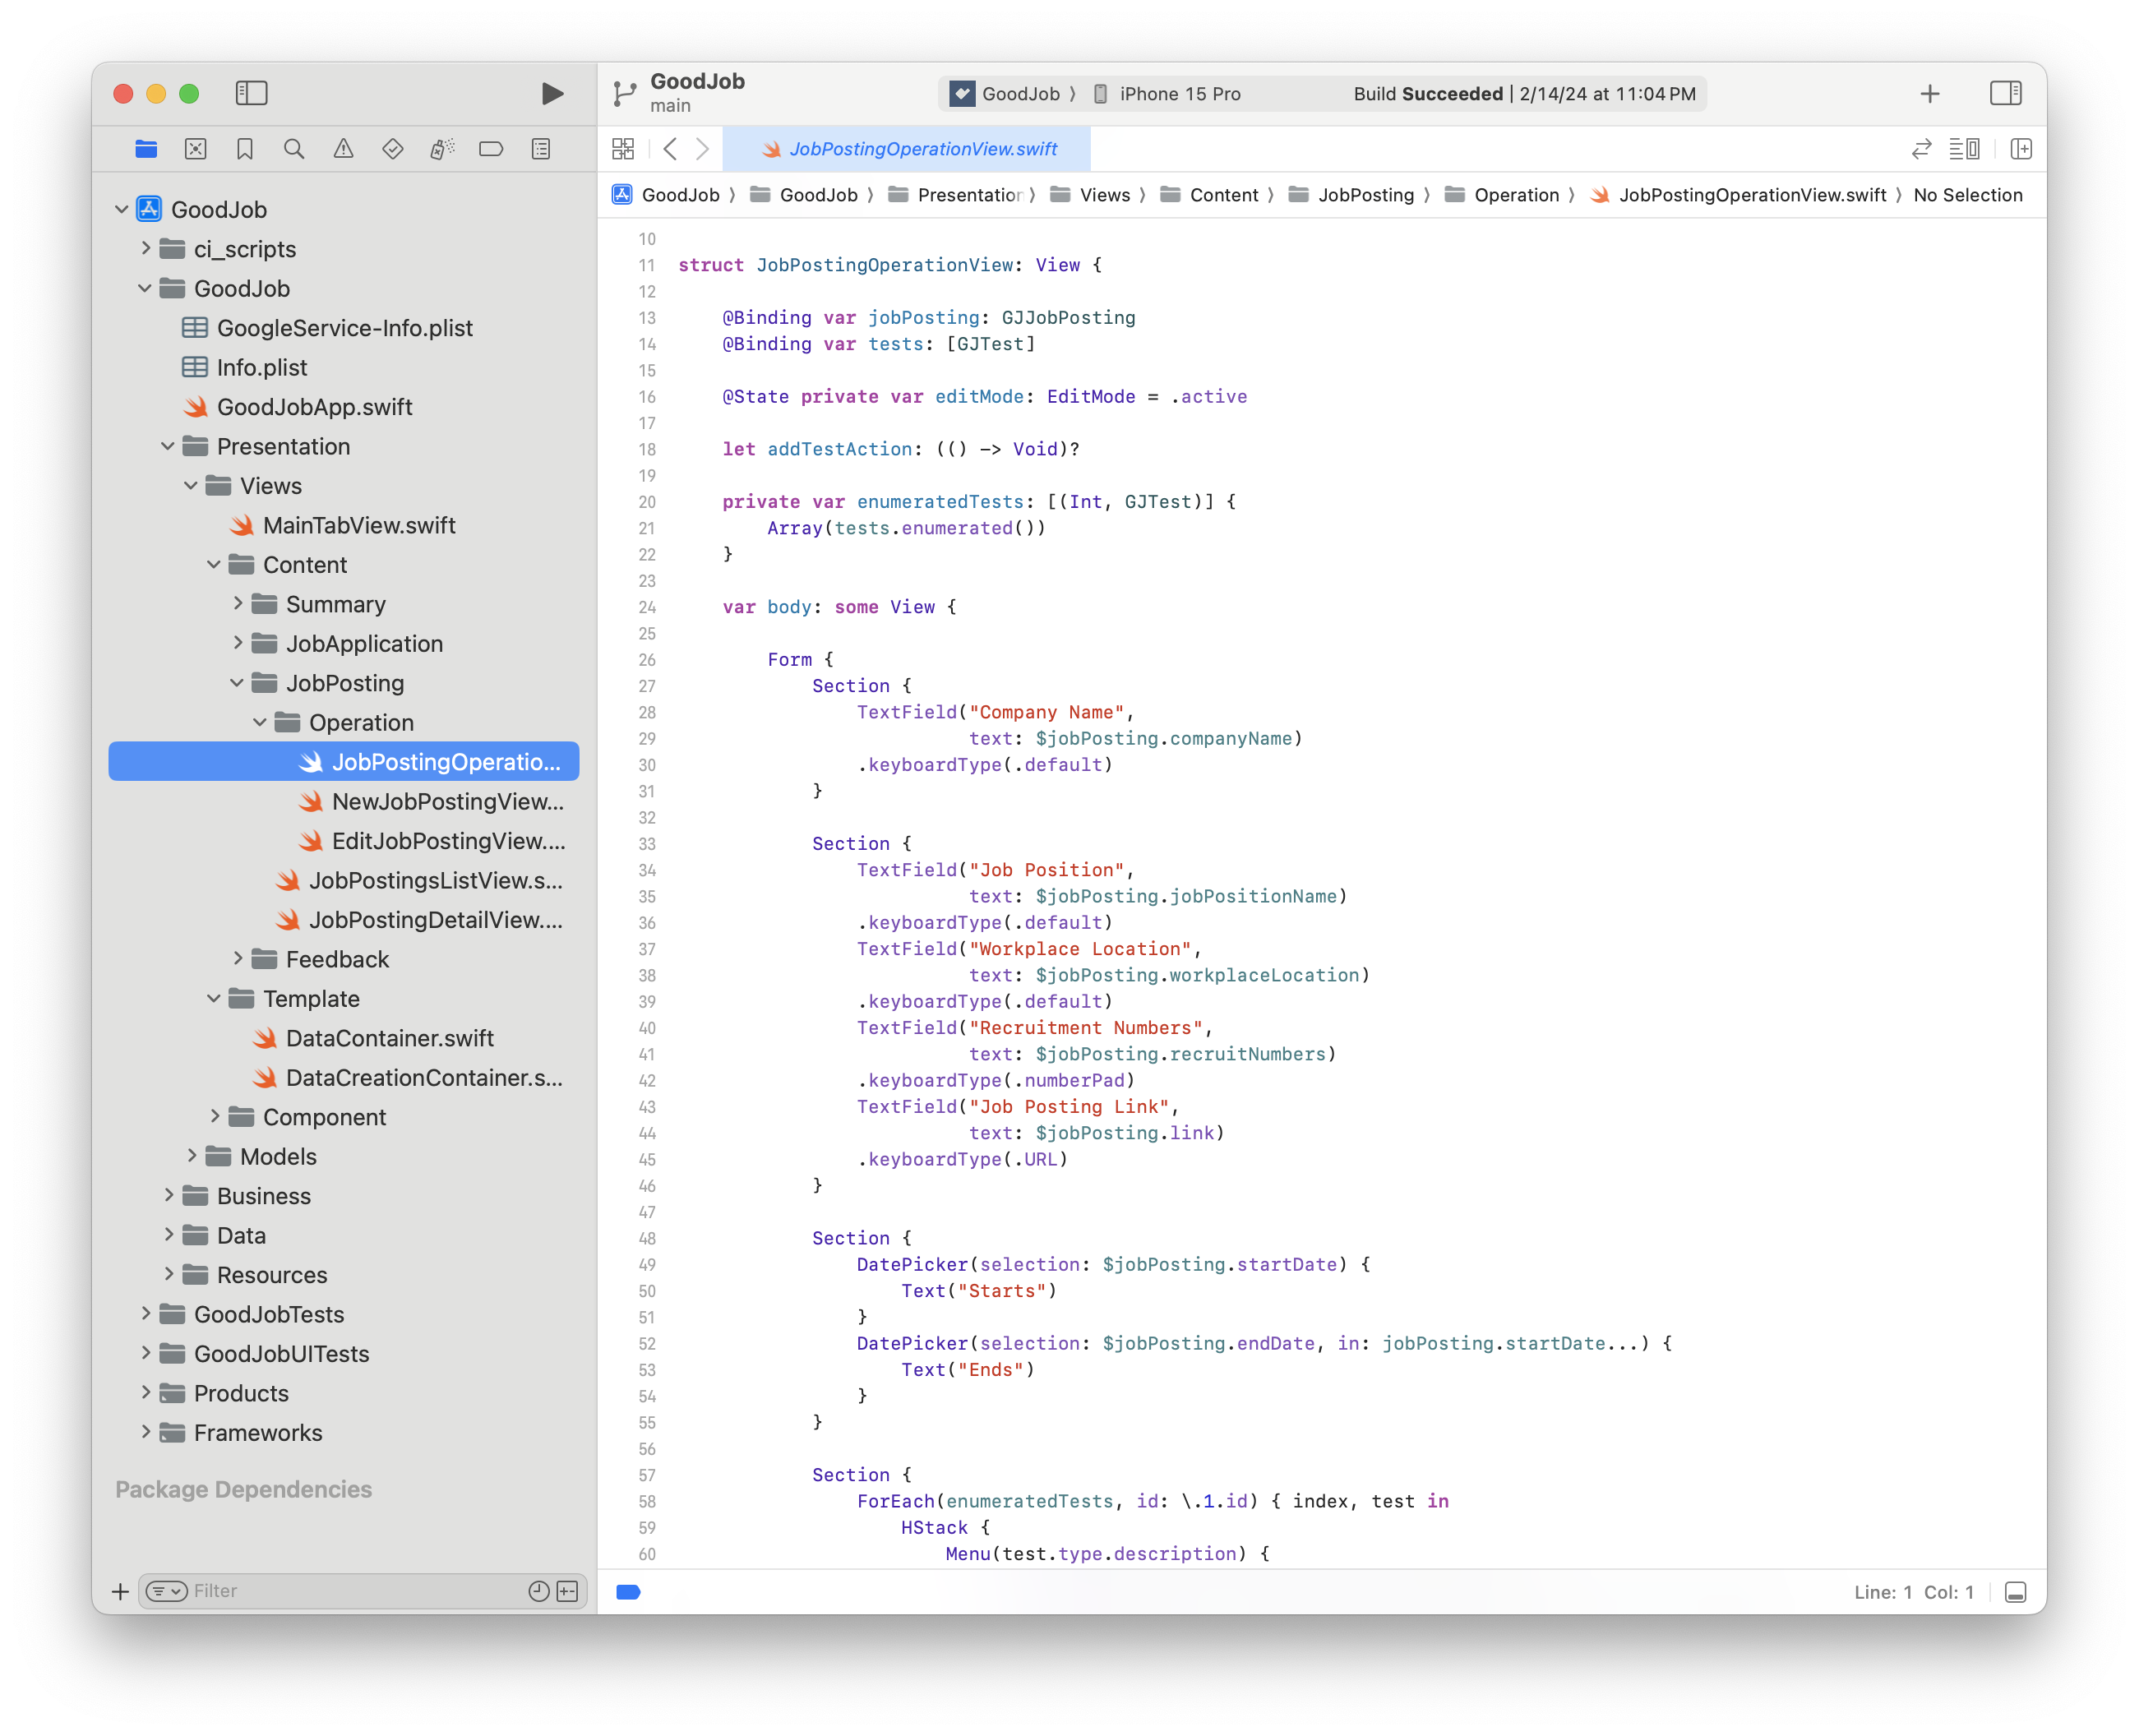This screenshot has height=1736, width=2139.
Task: Click the related items grid icon
Action: pos(623,149)
